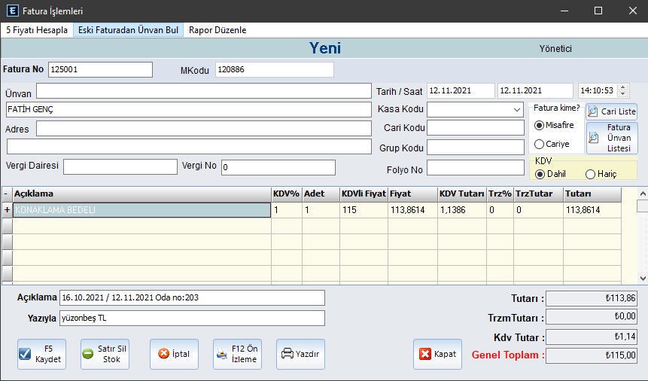Expand the Kasa Kodu dropdown

(516, 110)
